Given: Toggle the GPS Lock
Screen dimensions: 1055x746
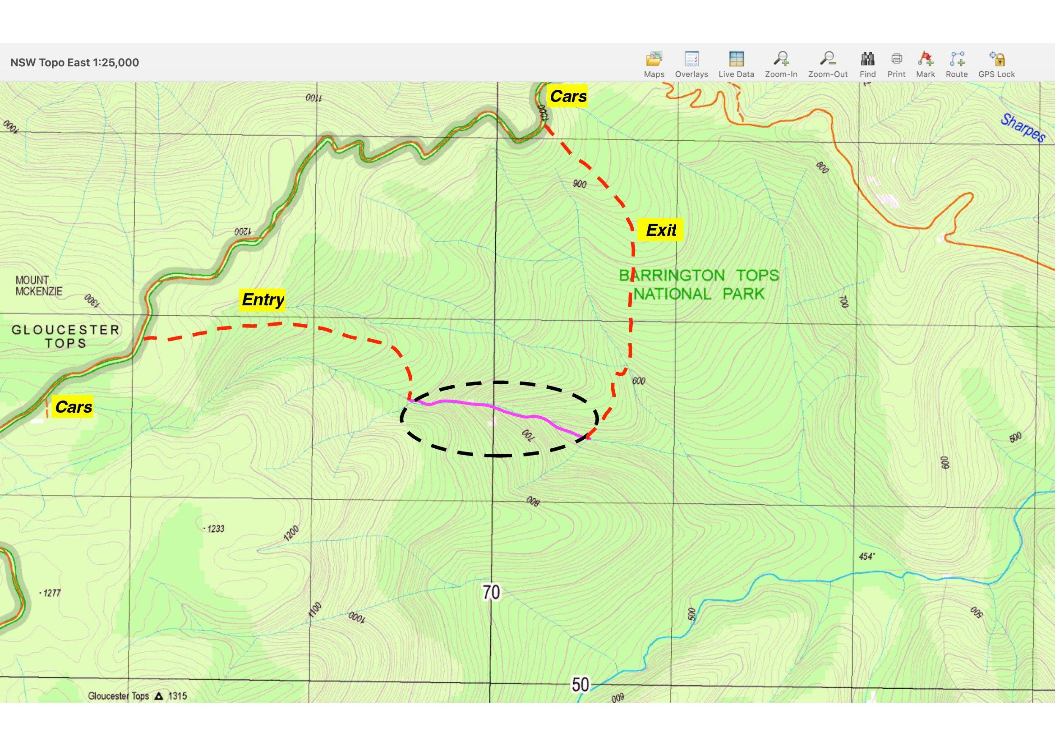Looking at the screenshot, I should pyautogui.click(x=997, y=59).
